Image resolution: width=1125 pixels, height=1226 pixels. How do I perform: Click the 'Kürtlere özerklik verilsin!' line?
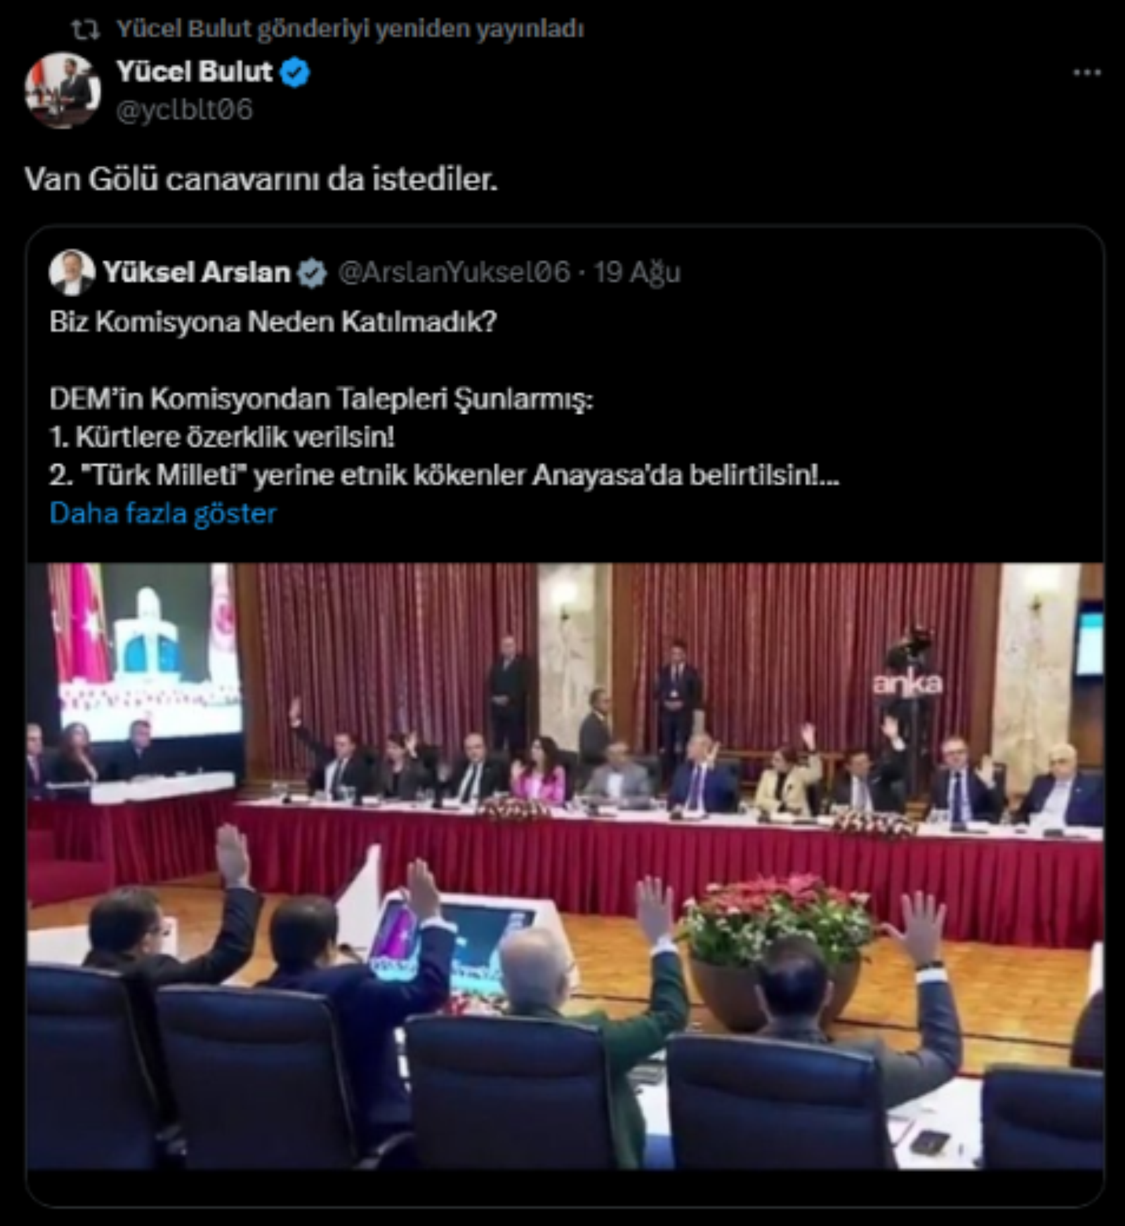pos(222,437)
